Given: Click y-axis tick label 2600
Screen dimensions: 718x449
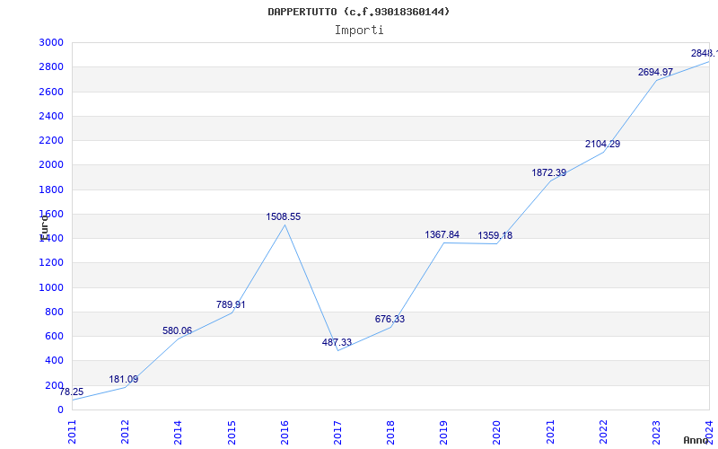Looking at the screenshot, I should (x=51, y=92).
